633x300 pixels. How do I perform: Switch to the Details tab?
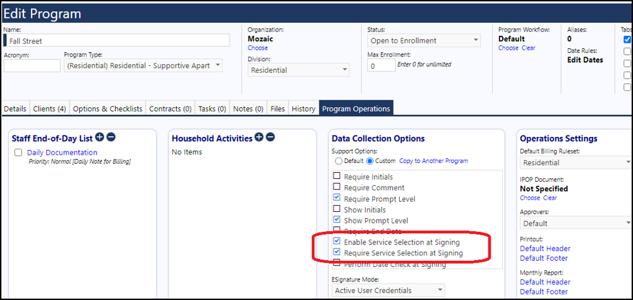click(x=15, y=109)
